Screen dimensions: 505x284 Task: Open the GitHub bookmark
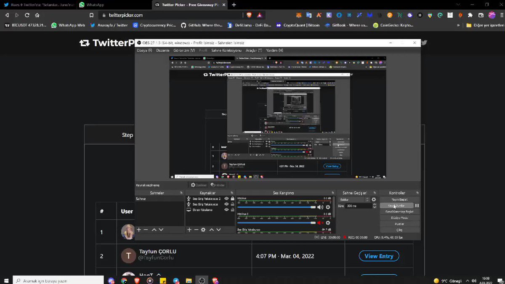click(x=202, y=25)
